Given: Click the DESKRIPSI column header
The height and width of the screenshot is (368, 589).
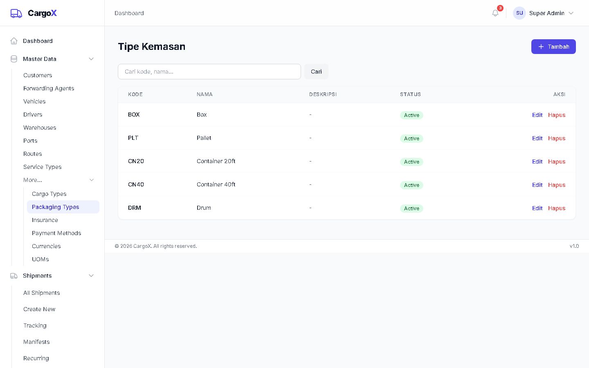Looking at the screenshot, I should pyautogui.click(x=323, y=94).
